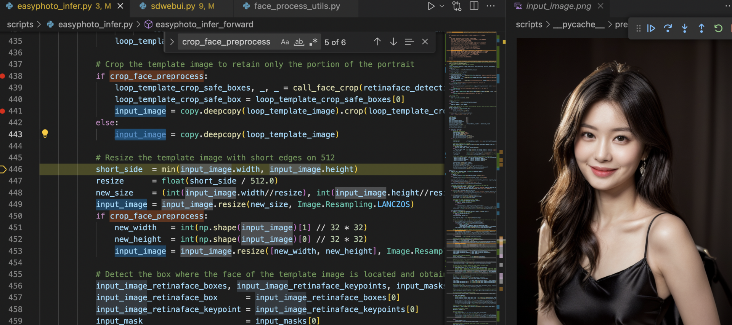Click new_size variable on line 448
The width and height of the screenshot is (732, 325).
114,193
